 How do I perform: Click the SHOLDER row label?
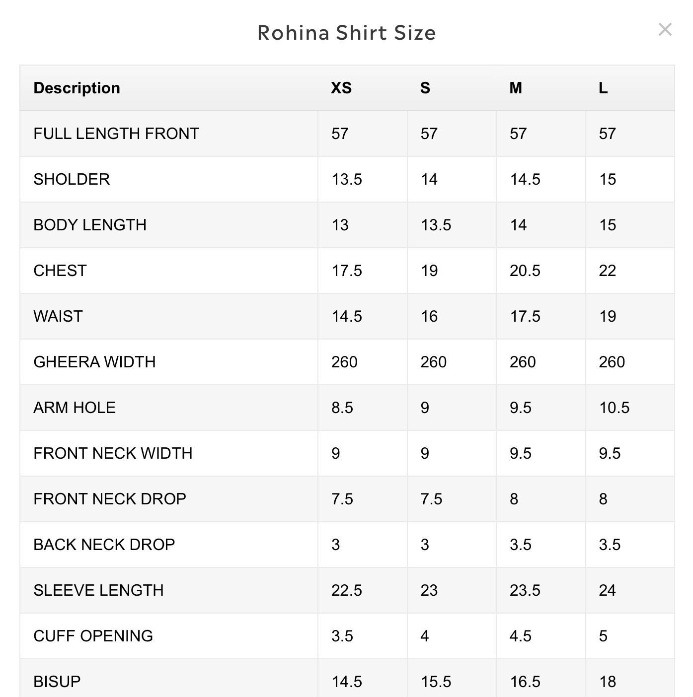(x=72, y=179)
